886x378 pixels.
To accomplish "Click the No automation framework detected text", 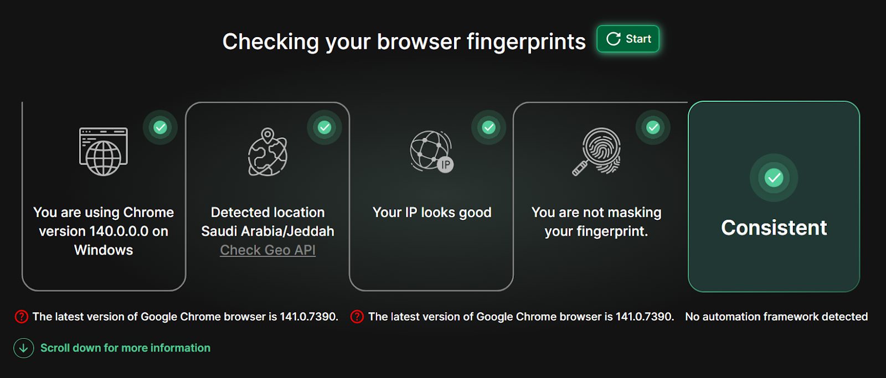I will tap(776, 317).
